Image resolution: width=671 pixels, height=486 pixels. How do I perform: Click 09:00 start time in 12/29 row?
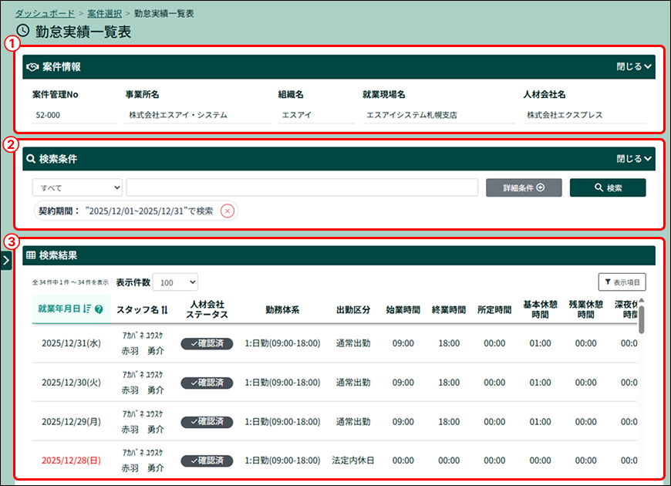point(403,422)
